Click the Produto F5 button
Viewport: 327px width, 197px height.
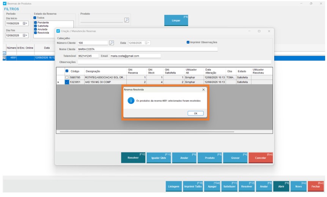pos(209,158)
